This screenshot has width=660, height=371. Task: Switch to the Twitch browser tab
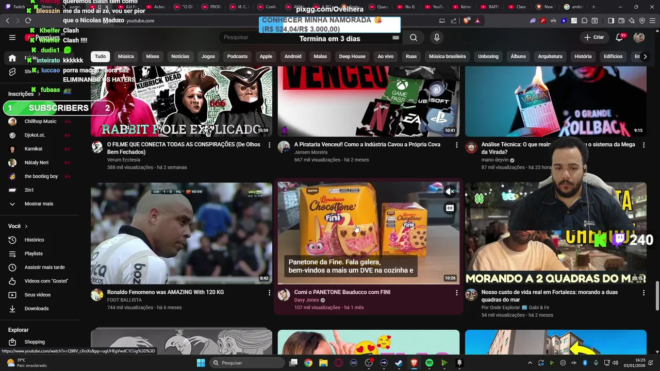tap(15, 7)
